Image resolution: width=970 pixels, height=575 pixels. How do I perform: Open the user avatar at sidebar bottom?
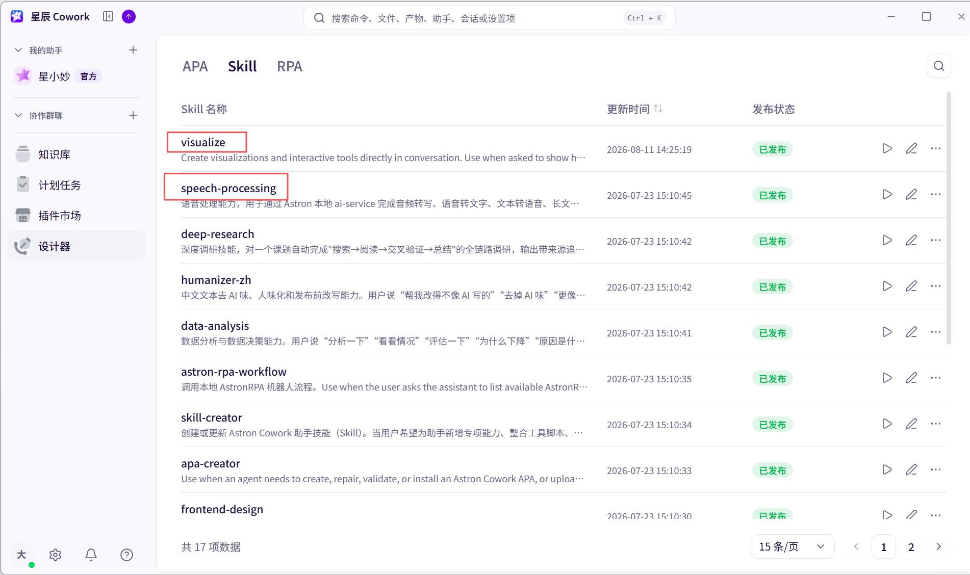pyautogui.click(x=21, y=555)
